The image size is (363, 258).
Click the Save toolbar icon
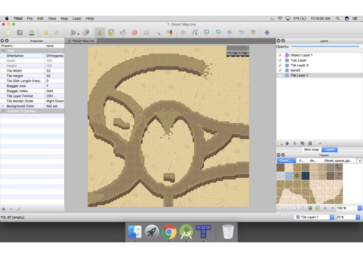(31, 32)
